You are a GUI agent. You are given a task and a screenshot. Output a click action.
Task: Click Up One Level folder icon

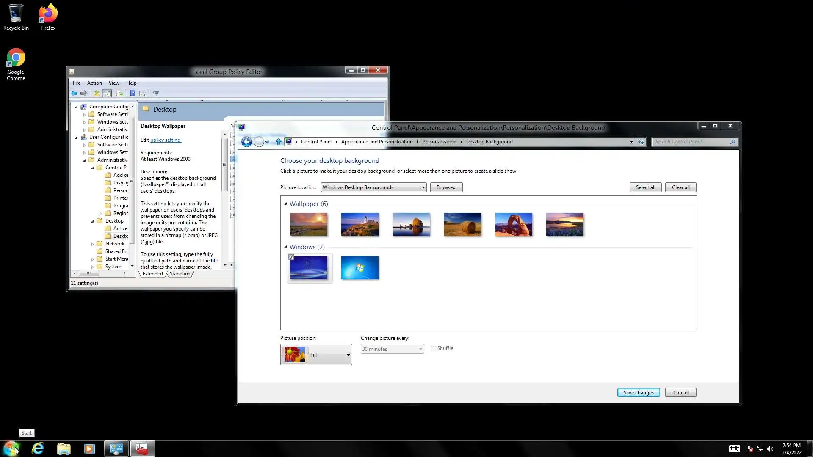click(97, 94)
